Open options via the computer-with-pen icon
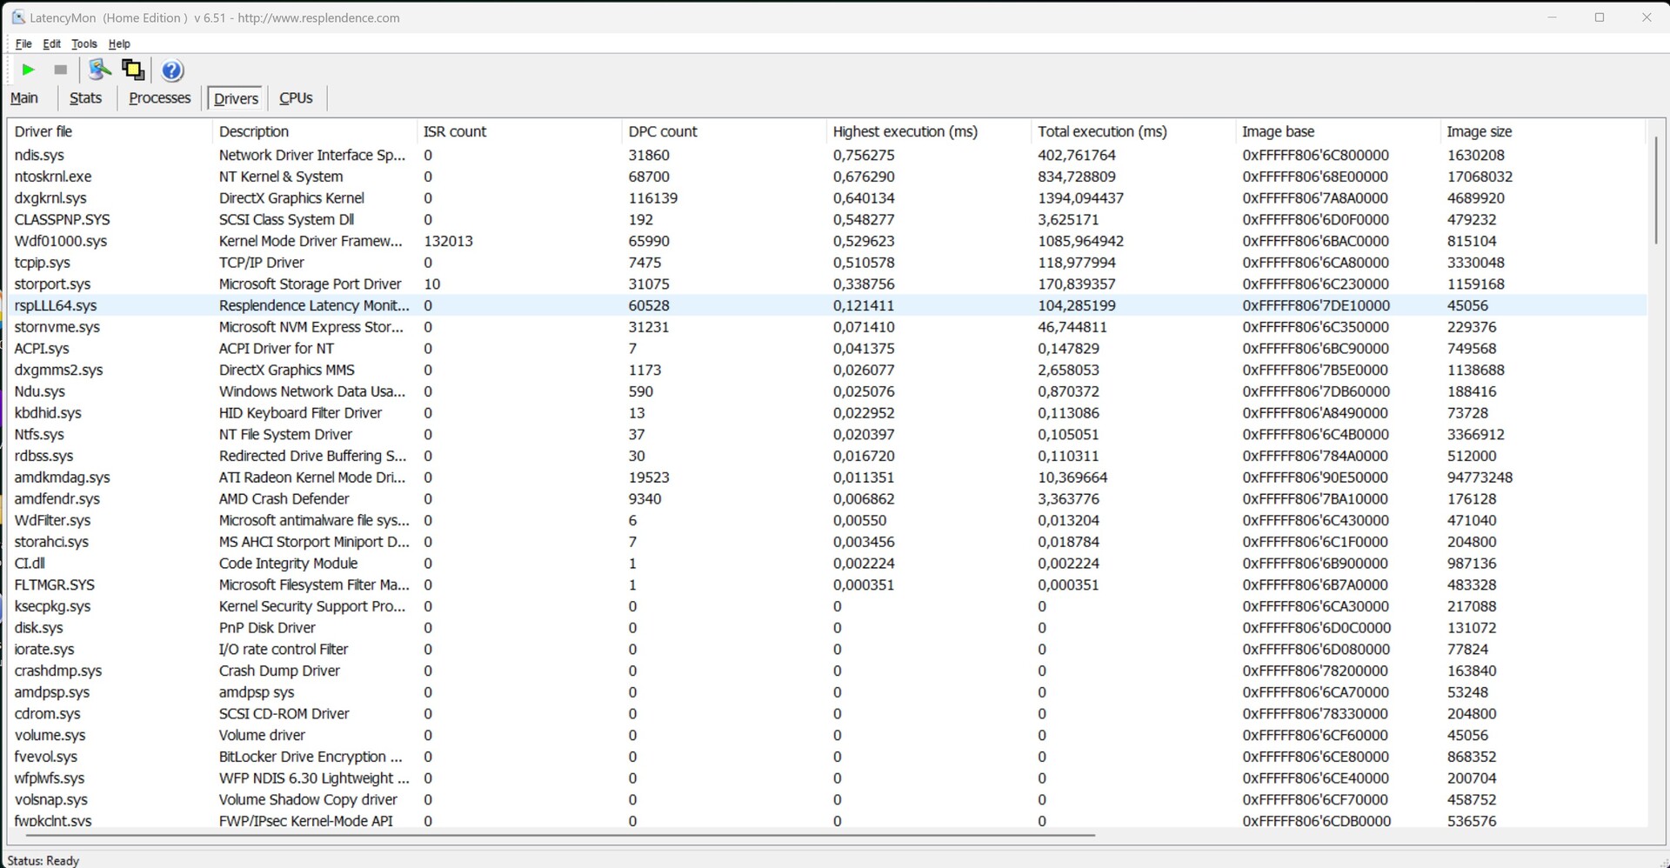 coord(100,70)
